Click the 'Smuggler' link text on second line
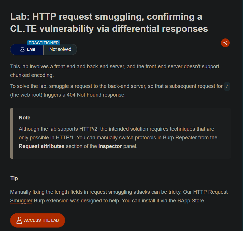This screenshot has width=243, height=231. pyautogui.click(x=21, y=201)
